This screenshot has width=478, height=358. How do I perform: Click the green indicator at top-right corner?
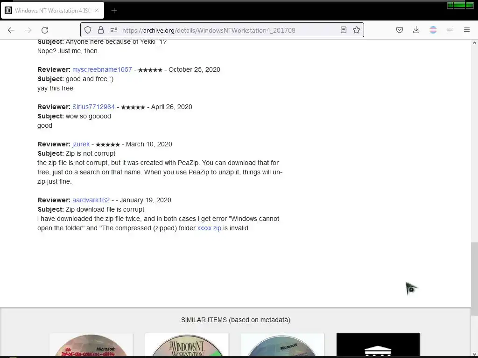click(460, 5)
